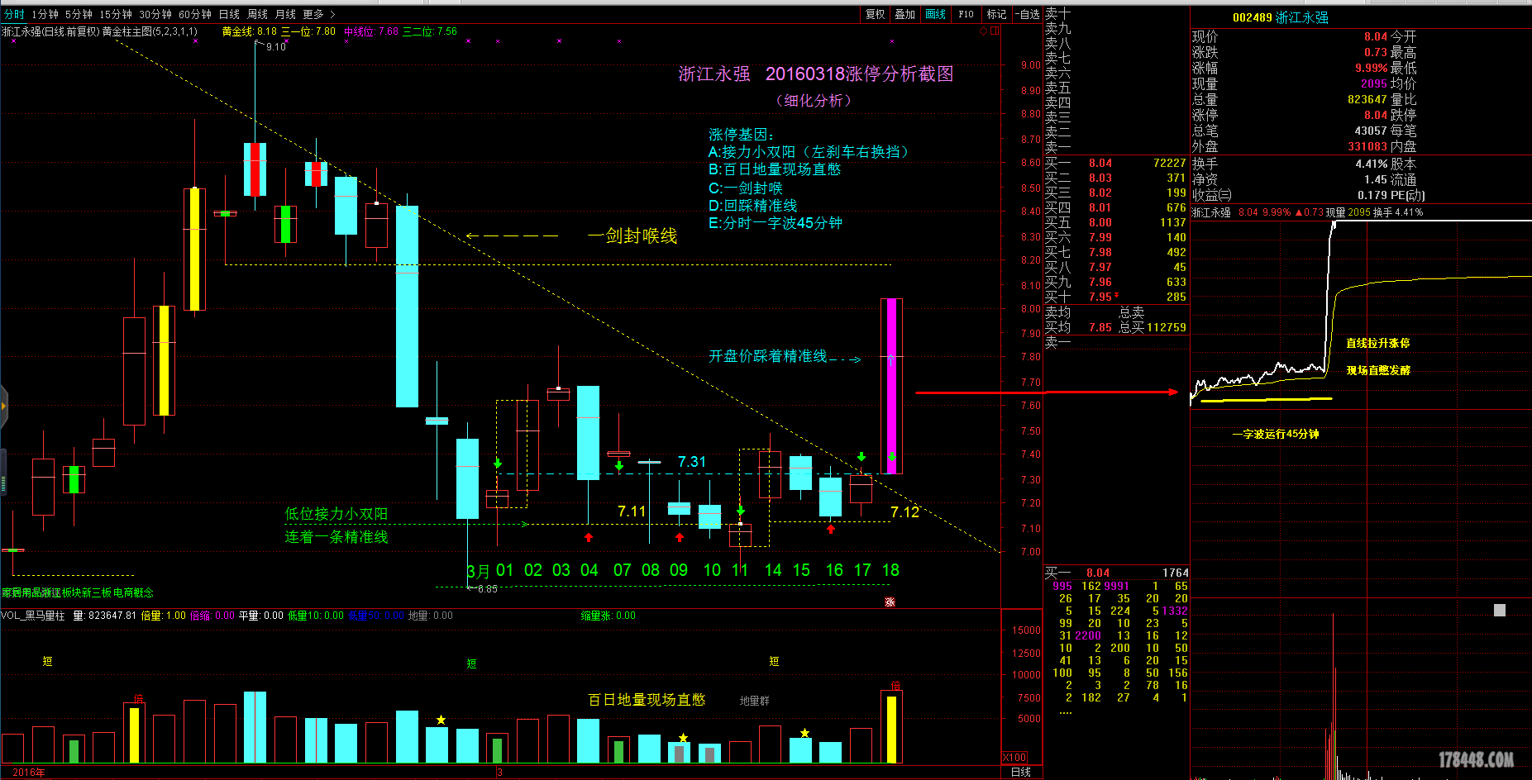Screen dimensions: 1532x780
Task: Click the 换手 4.41% quote row
Action: pyautogui.click(x=1290, y=164)
